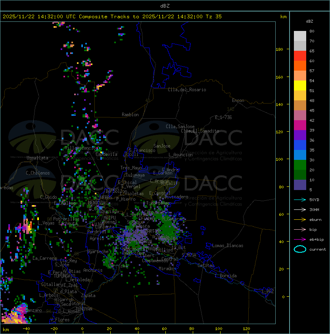Click the Tulumaya place label
This screenshot has height=334, width=330.
click(135, 175)
